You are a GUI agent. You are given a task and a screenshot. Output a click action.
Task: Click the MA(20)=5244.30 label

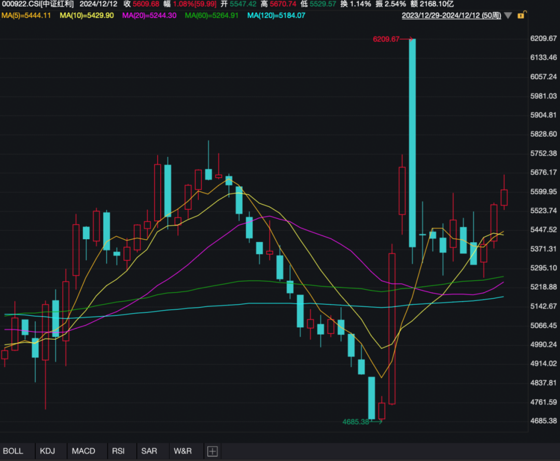pos(149,16)
